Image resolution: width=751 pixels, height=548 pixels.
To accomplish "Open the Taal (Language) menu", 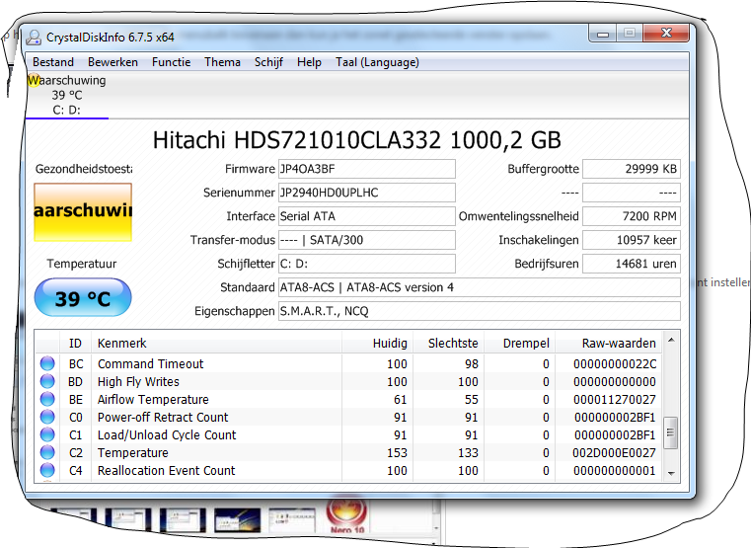I will point(377,62).
